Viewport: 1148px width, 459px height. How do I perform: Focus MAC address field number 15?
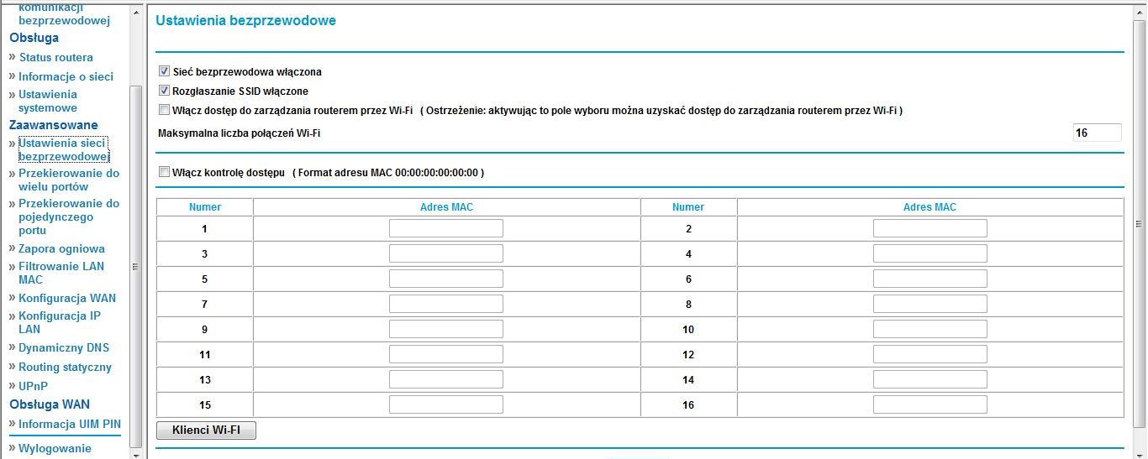[x=445, y=404]
